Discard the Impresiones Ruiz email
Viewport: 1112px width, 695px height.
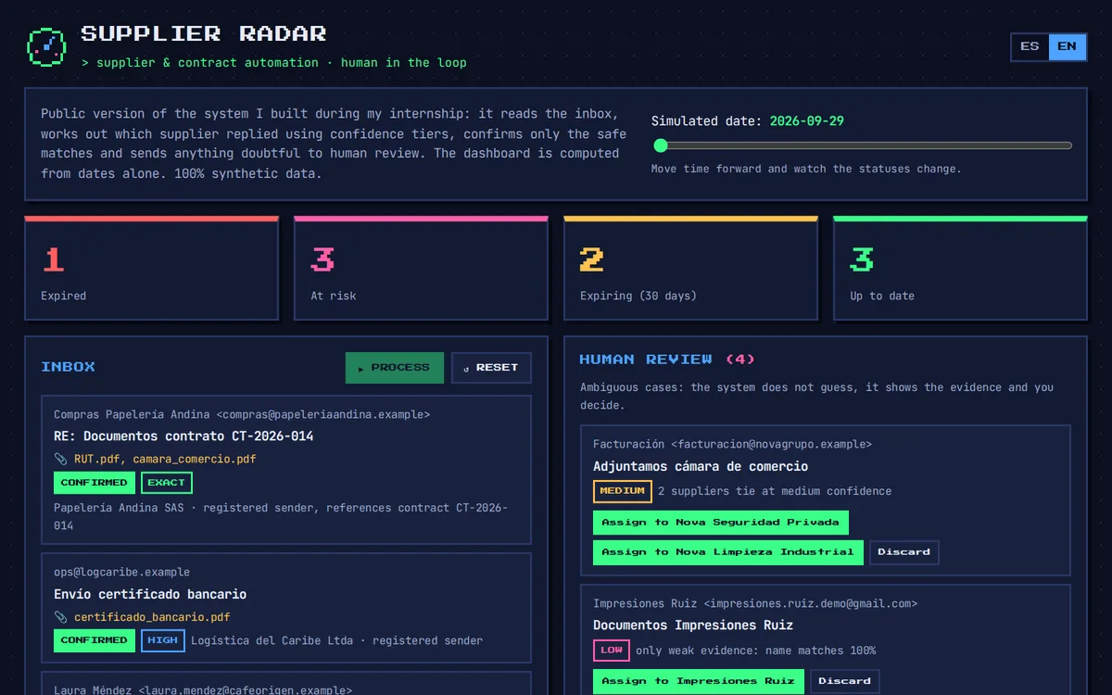click(844, 681)
